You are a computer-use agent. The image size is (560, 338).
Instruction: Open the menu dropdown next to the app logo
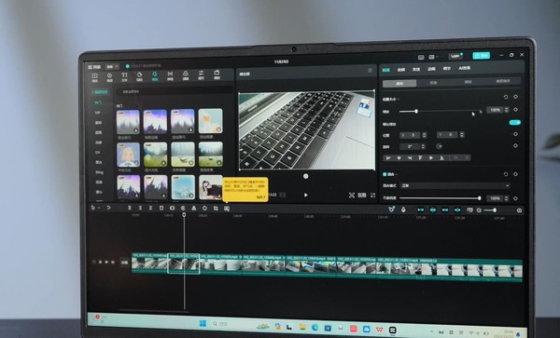(x=112, y=67)
